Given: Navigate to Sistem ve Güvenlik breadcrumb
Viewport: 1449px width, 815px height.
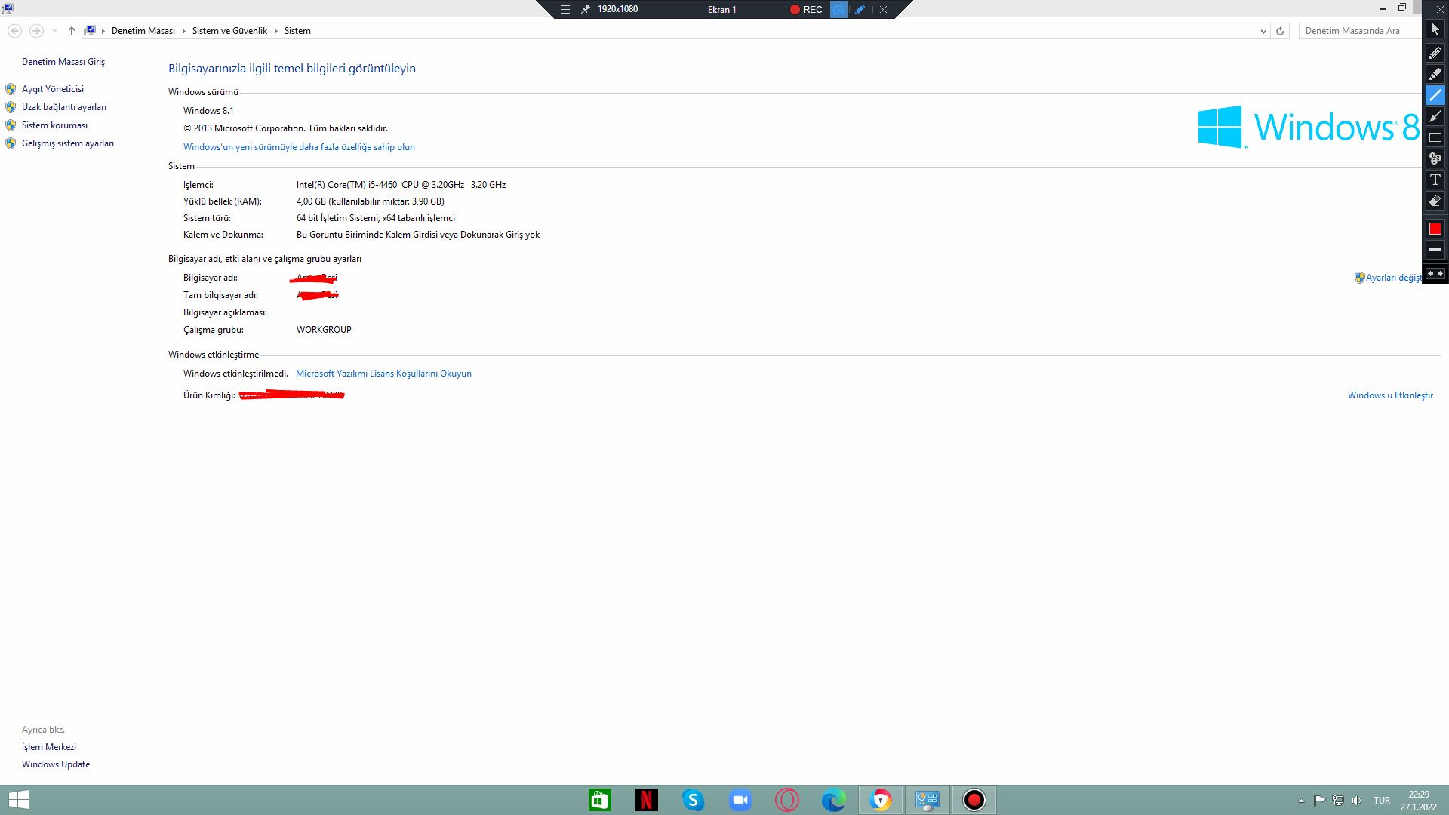Looking at the screenshot, I should (x=229, y=31).
